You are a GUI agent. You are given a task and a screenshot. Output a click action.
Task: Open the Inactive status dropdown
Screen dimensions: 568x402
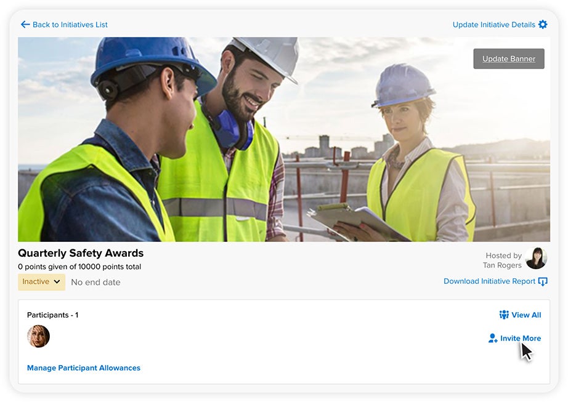[42, 282]
